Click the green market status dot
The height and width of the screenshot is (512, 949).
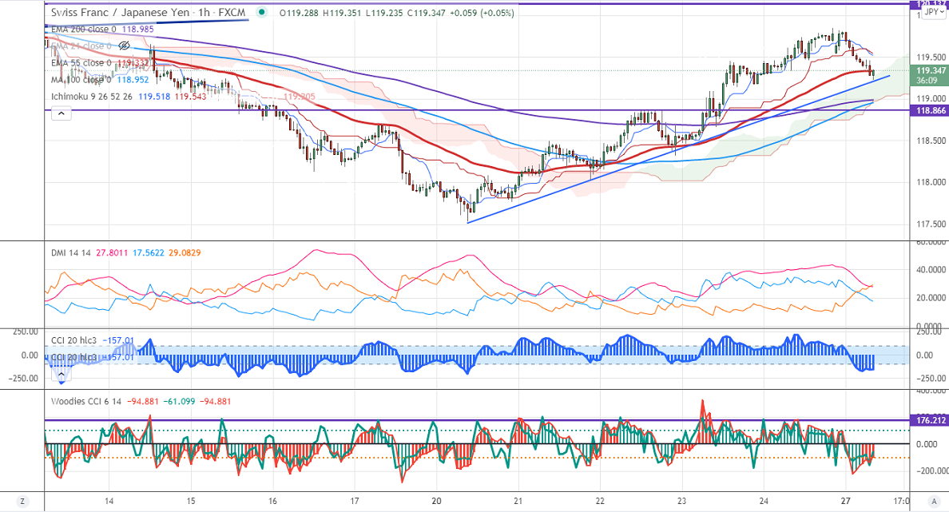coord(261,12)
